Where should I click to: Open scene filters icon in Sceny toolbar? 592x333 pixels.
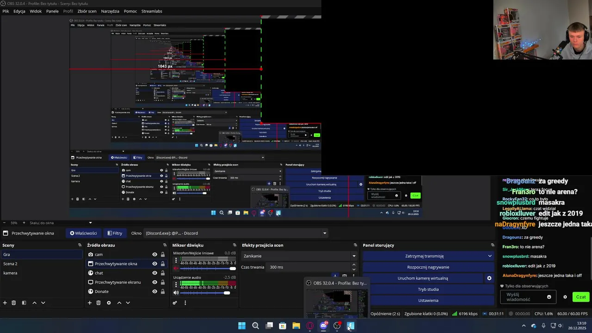click(x=24, y=303)
